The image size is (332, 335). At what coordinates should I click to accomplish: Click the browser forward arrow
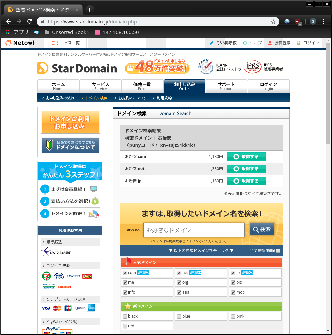coord(19,21)
